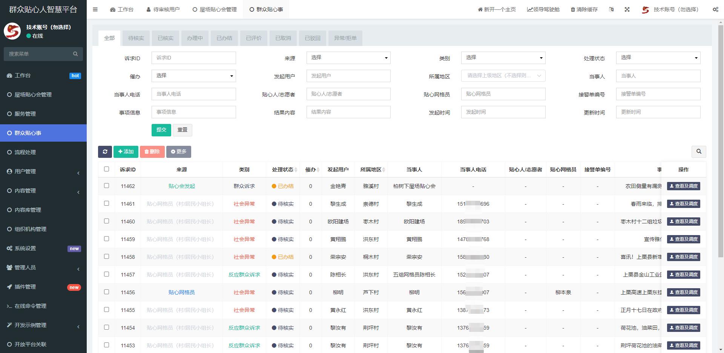Viewport: 724px width, 353px height.
Task: Toggle the select-all checkbox in table header
Action: point(106,169)
